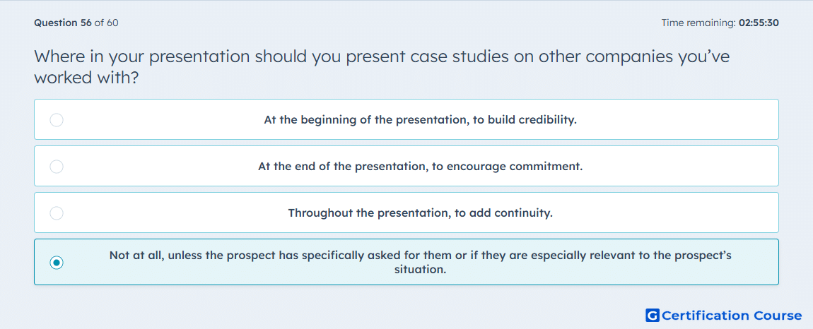Image resolution: width=813 pixels, height=329 pixels.
Task: Click empty right area of the first answer box
Action: [x=674, y=120]
